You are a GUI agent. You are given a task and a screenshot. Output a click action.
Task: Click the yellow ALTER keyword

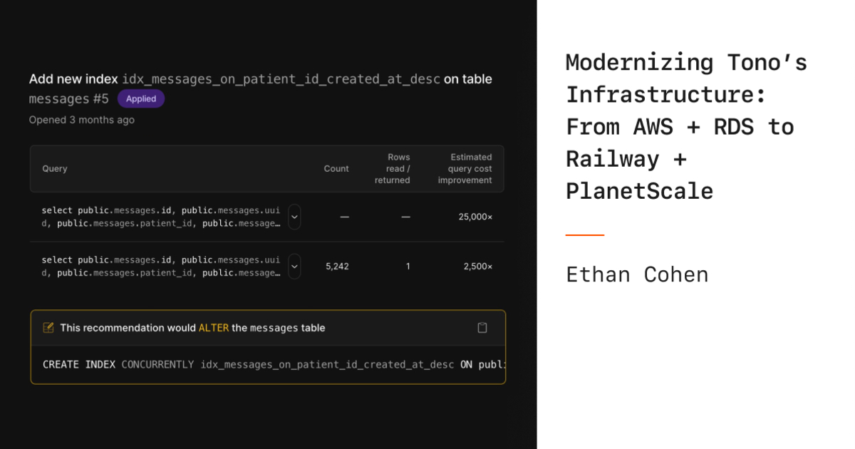[x=214, y=328]
